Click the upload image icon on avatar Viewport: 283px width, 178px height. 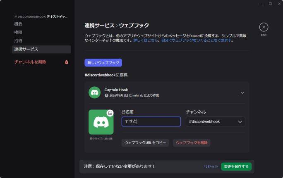pyautogui.click(x=110, y=113)
